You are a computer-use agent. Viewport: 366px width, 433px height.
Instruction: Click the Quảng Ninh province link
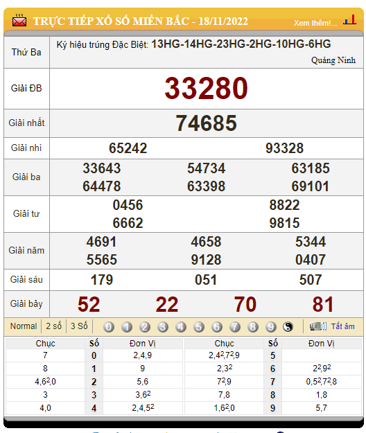pyautogui.click(x=333, y=60)
